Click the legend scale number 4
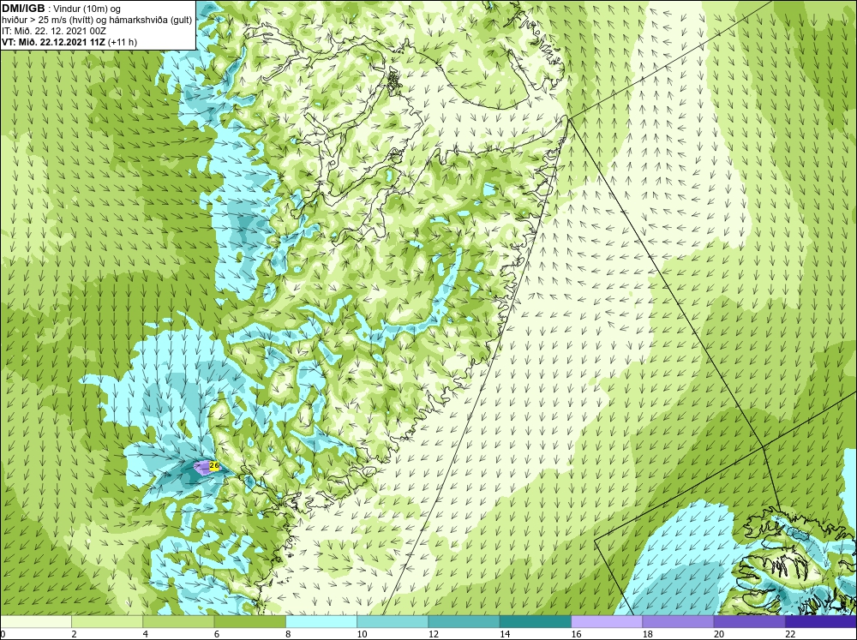This screenshot has height=640, width=857. coord(146,634)
